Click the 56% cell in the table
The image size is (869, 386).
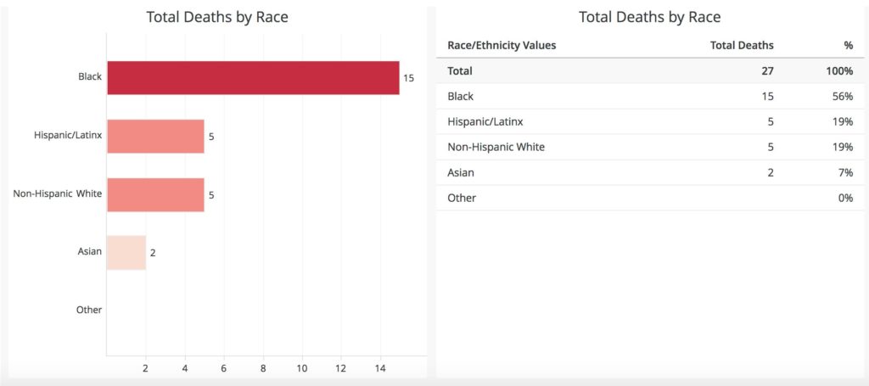point(842,97)
